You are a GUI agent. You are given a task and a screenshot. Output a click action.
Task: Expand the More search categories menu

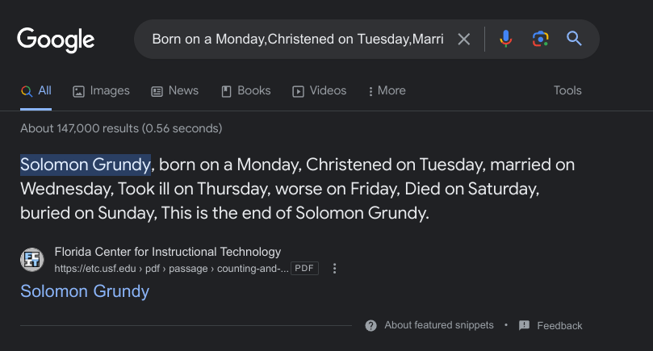click(387, 90)
